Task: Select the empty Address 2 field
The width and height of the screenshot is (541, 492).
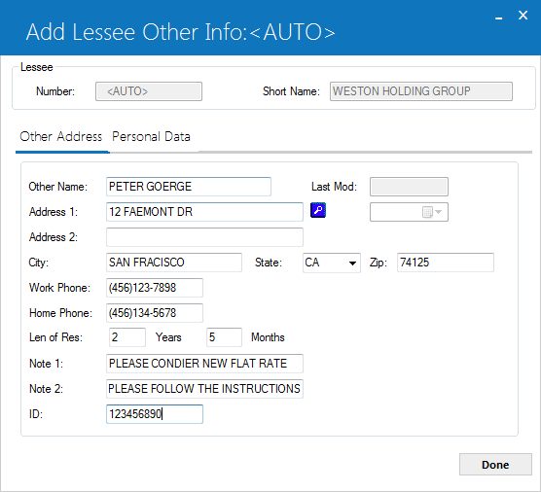Action: coord(204,237)
